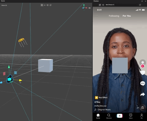Click the red X-axis of the orientation gizmo
The height and width of the screenshot is (121, 147).
tap(86, 8)
